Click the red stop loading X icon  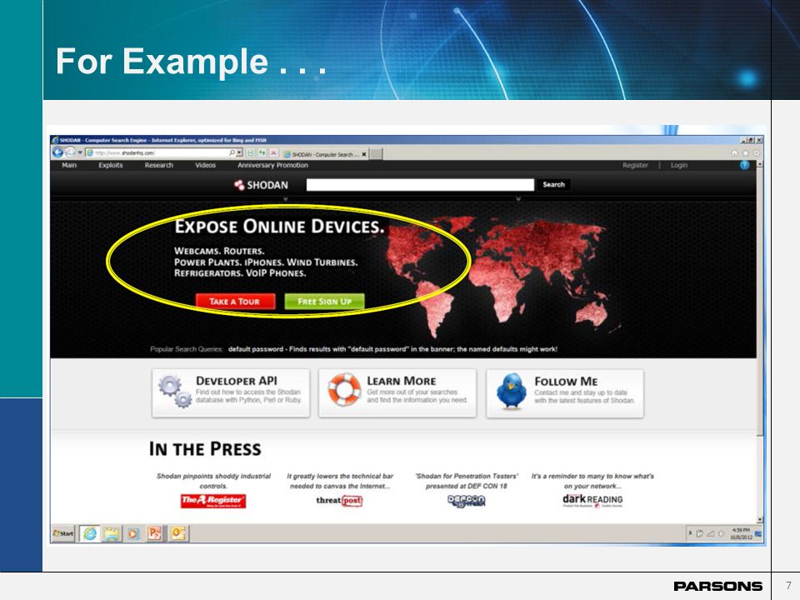click(x=273, y=152)
